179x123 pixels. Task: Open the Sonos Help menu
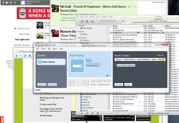[x=61, y=49]
